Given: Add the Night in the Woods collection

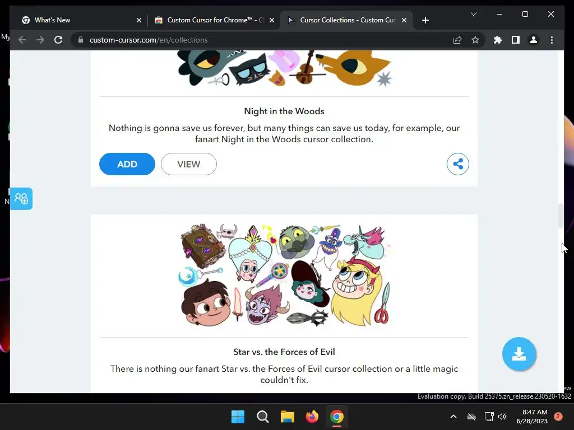Looking at the screenshot, I should pyautogui.click(x=127, y=164).
